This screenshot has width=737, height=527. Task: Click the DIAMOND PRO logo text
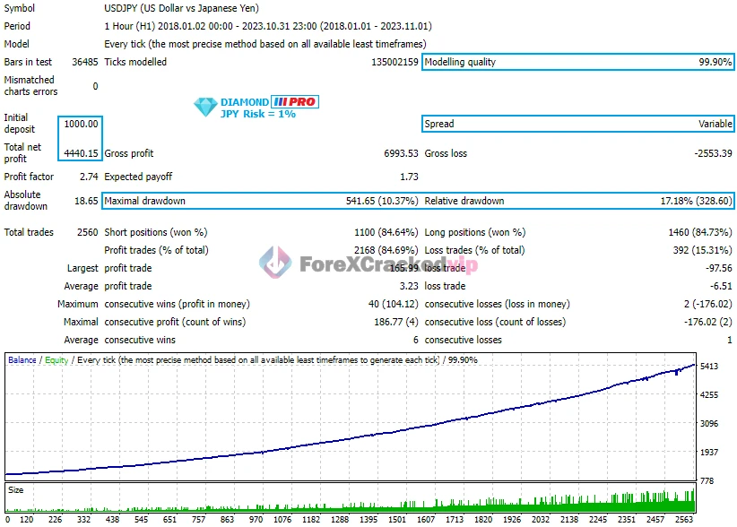pyautogui.click(x=269, y=101)
